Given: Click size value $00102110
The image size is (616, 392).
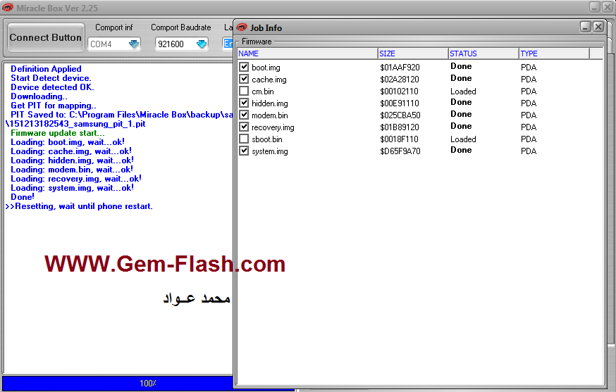Looking at the screenshot, I should (399, 91).
